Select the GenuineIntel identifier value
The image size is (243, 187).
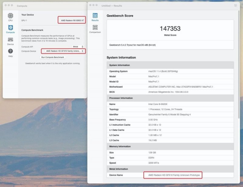[169, 115]
